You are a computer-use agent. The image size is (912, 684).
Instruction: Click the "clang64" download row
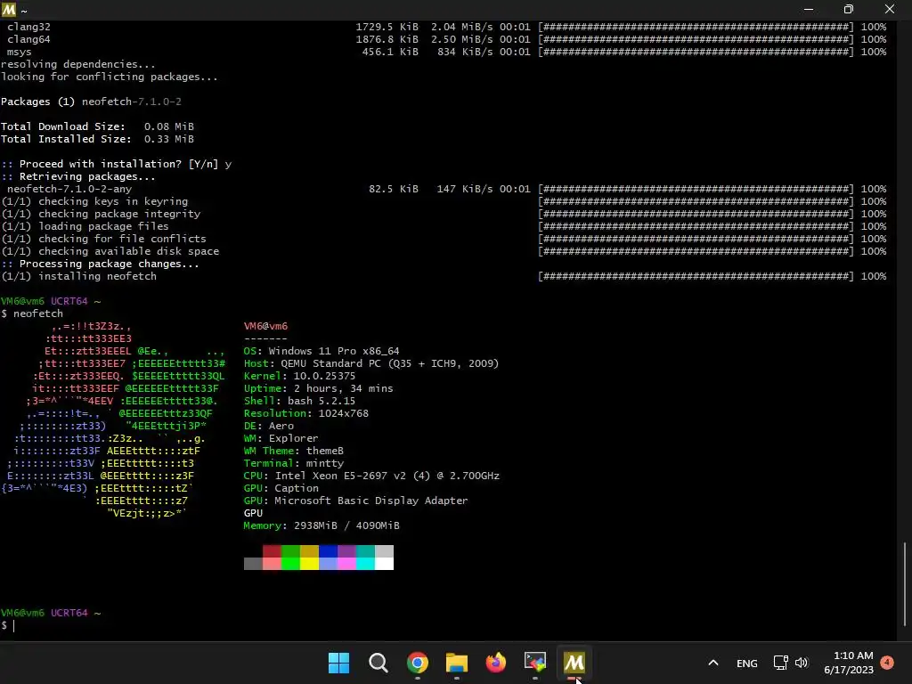(x=447, y=39)
